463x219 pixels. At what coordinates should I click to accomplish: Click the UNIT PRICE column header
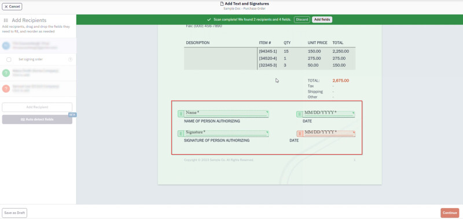click(x=317, y=43)
